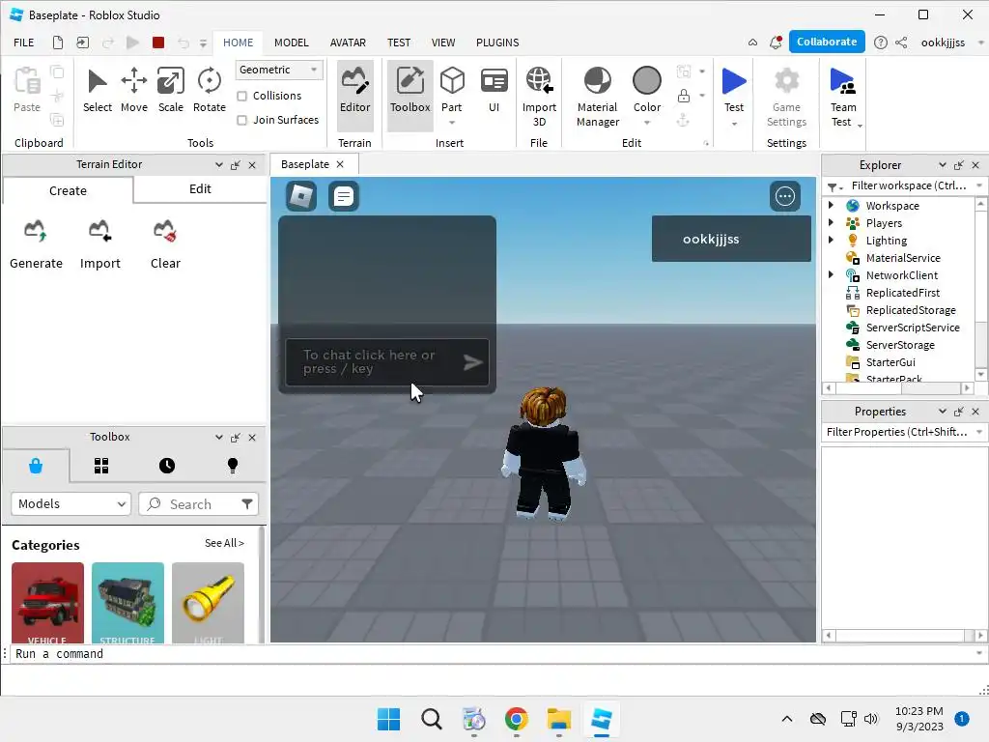The width and height of the screenshot is (989, 742).
Task: Open the Color dropdown arrow
Action: tap(646, 123)
